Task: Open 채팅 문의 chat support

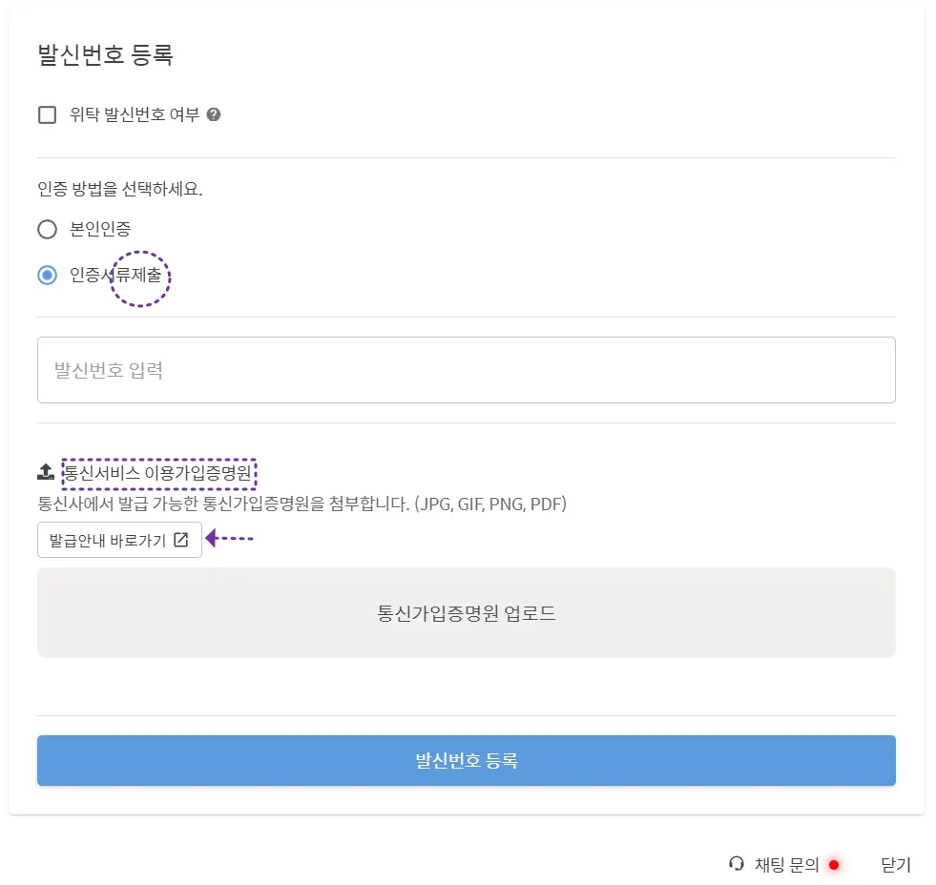Action: pos(786,865)
